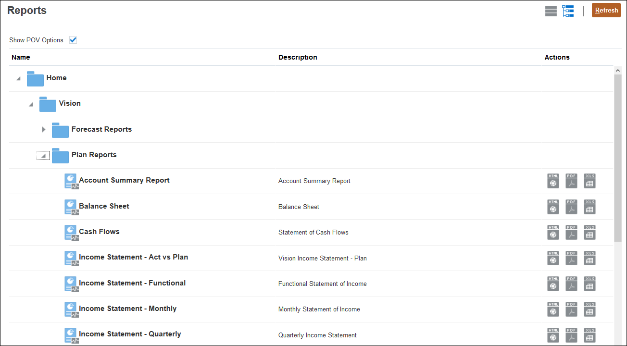Uncheck the Show POV Options checkbox
This screenshot has width=627, height=346.
[73, 40]
